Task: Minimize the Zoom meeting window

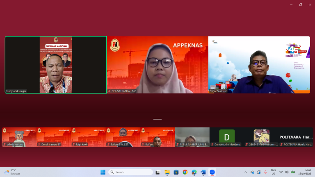Action: [x=291, y=5]
